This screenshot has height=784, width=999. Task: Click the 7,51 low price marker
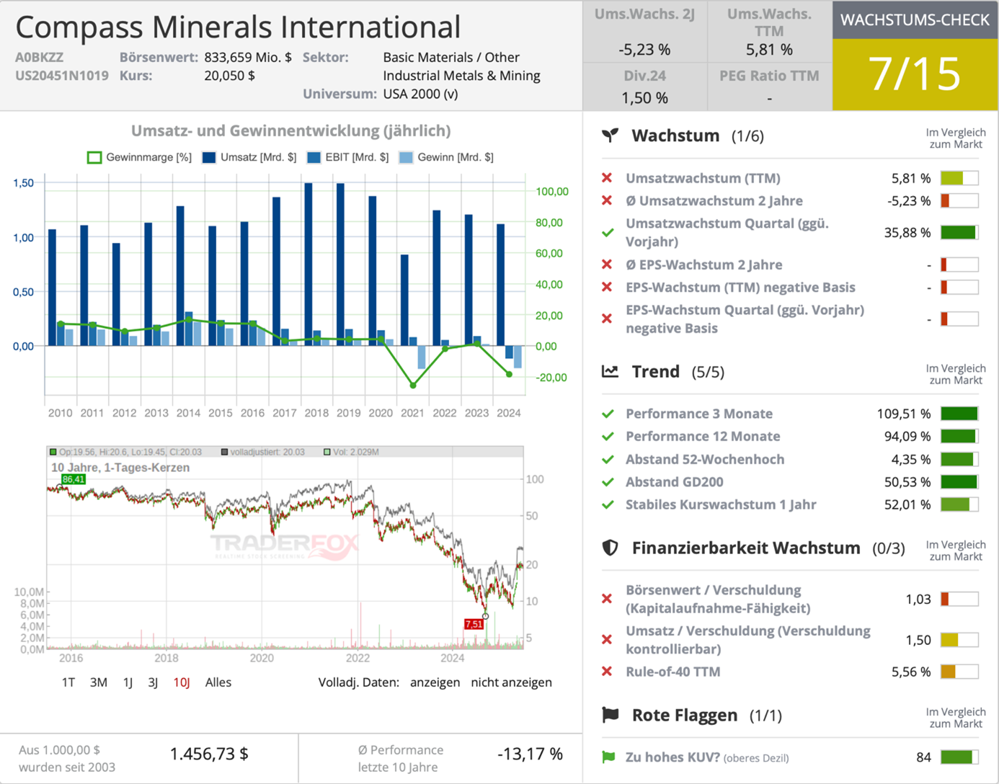[474, 624]
